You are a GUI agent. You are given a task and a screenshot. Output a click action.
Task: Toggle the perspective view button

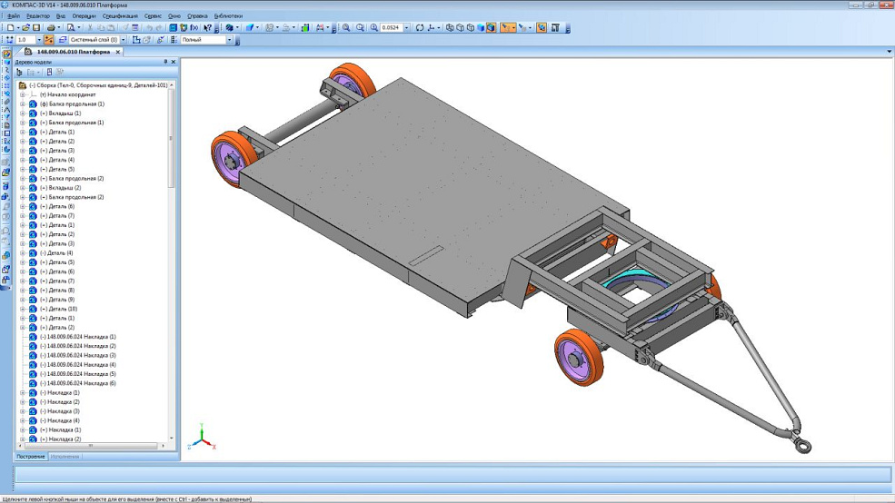point(542,28)
